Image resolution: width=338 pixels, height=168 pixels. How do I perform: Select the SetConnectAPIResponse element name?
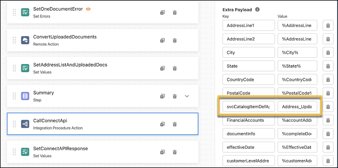[60, 149]
